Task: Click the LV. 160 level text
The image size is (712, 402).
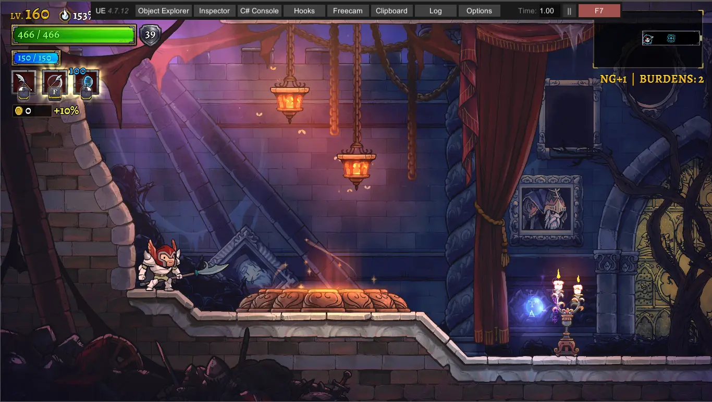Action: (30, 14)
